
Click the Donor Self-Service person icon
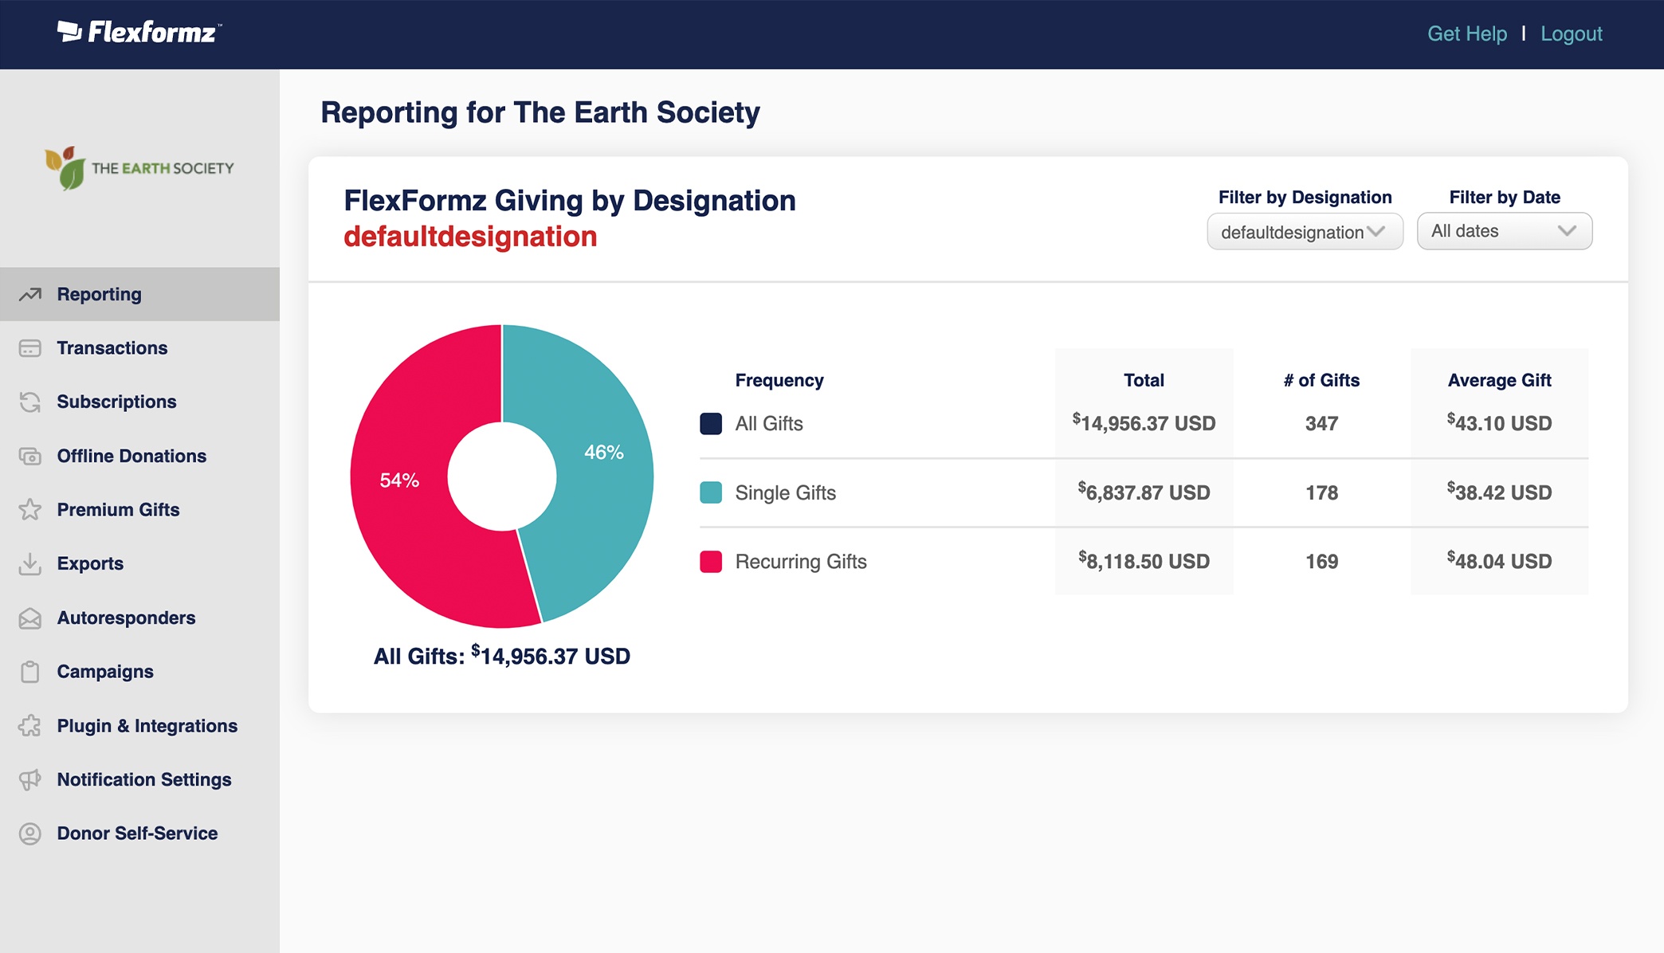[x=29, y=833]
